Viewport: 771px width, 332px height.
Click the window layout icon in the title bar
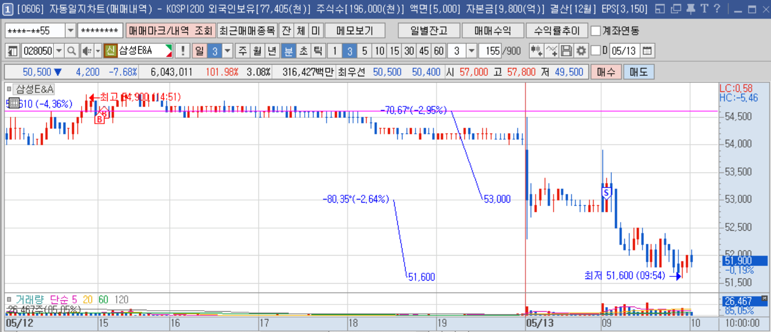pyautogui.click(x=660, y=9)
